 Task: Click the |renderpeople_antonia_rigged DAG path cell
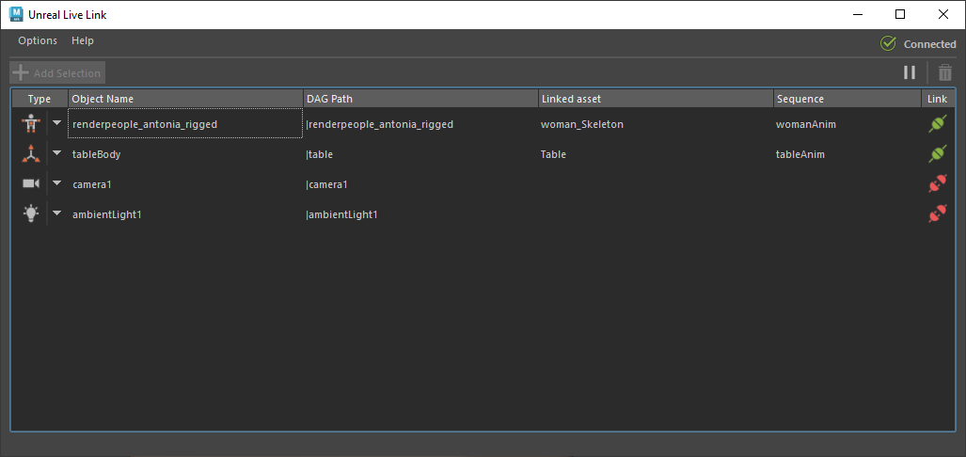click(x=420, y=124)
